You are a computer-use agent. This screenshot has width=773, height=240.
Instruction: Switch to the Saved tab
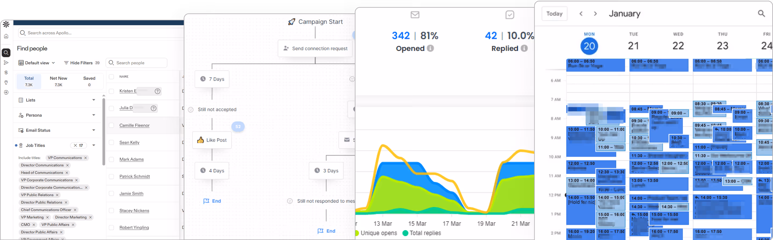click(x=89, y=81)
